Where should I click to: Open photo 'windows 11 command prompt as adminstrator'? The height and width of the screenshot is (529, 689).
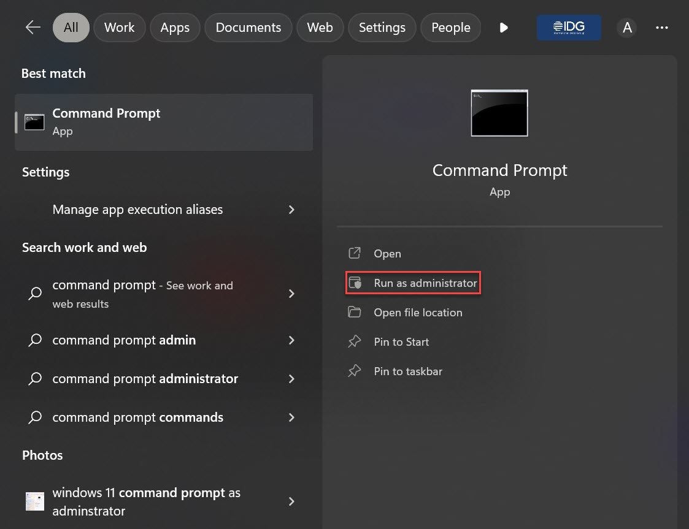click(164, 502)
